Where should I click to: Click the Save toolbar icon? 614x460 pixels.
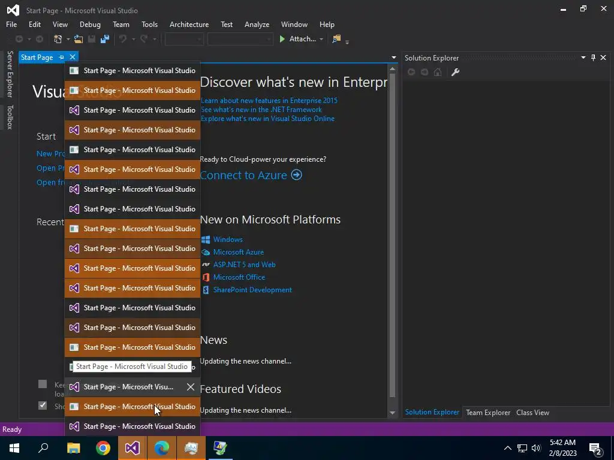pos(92,39)
